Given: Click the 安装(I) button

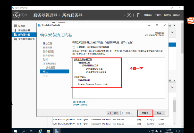Looking at the screenshot, I should coord(145,113).
